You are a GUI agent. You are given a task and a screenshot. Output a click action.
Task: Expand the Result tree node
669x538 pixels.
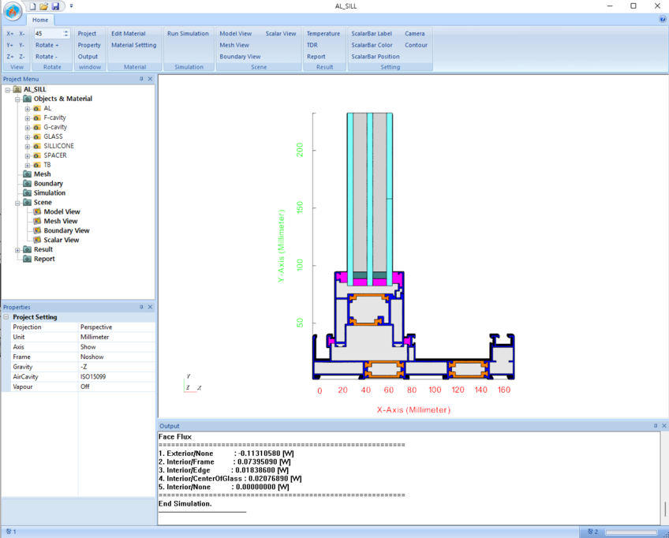coord(17,249)
